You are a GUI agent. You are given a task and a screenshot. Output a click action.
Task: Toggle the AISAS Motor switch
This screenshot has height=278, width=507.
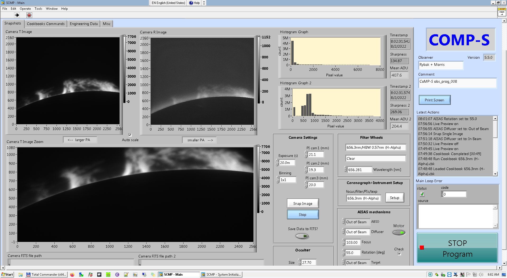399,232
